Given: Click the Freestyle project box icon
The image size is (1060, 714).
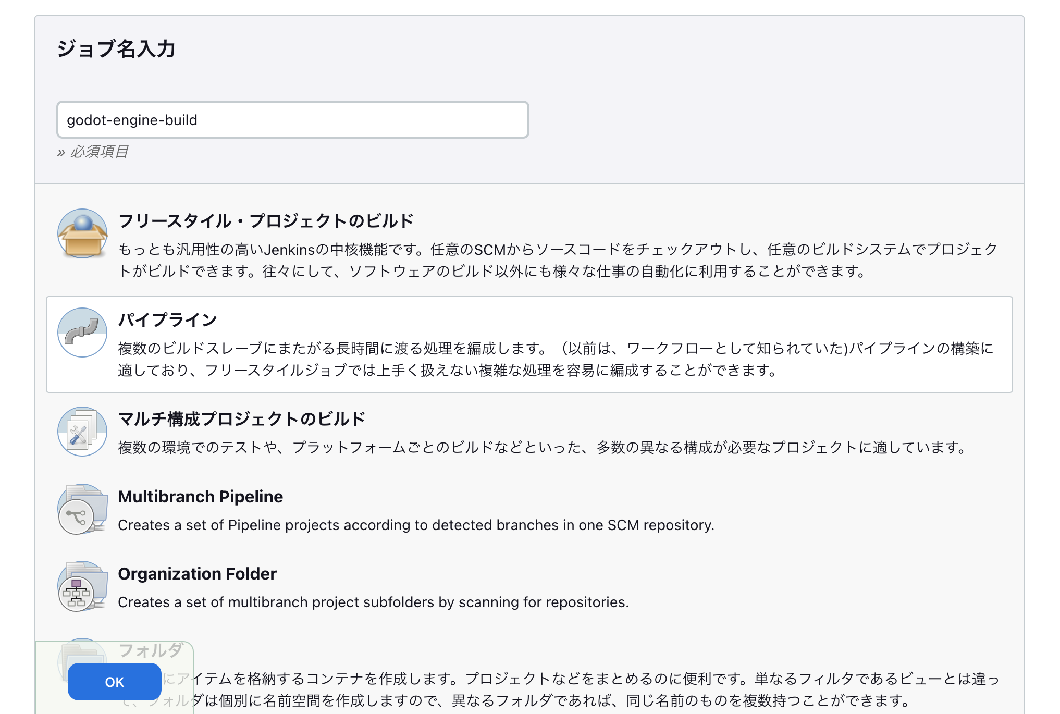Looking at the screenshot, I should 82,233.
